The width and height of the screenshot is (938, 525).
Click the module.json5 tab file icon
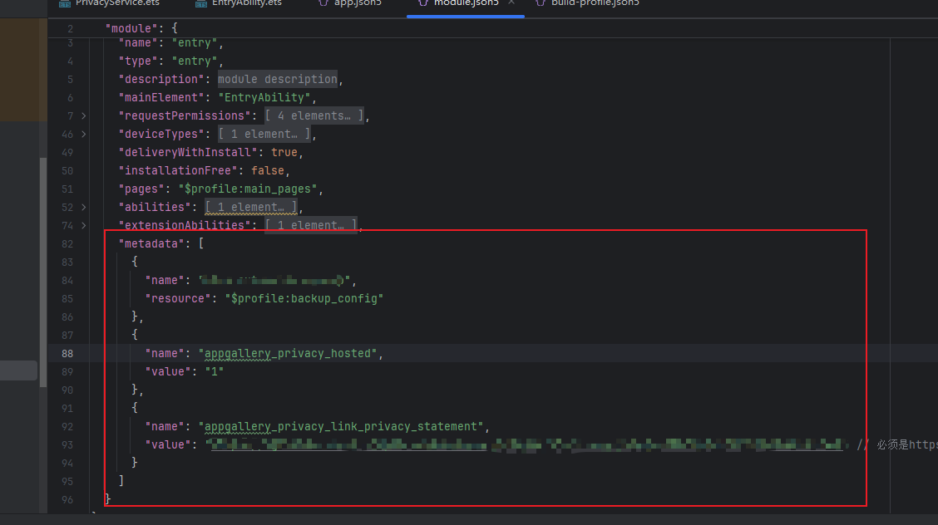tap(422, 3)
